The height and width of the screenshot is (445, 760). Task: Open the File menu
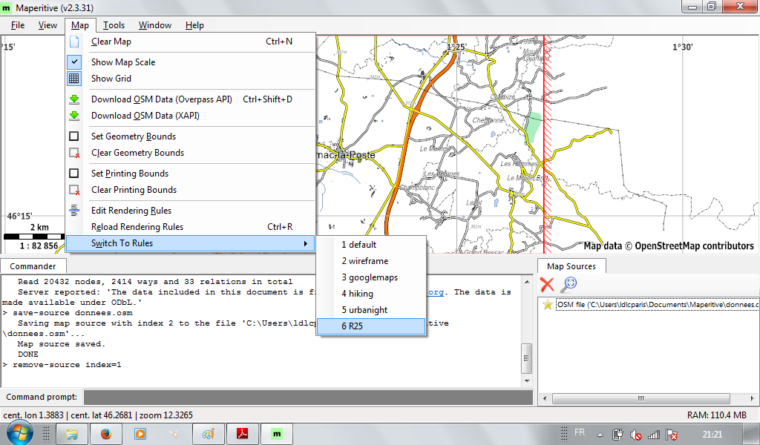coord(18,25)
